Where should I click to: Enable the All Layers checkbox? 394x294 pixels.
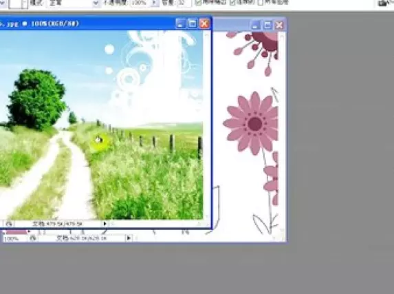(x=261, y=3)
